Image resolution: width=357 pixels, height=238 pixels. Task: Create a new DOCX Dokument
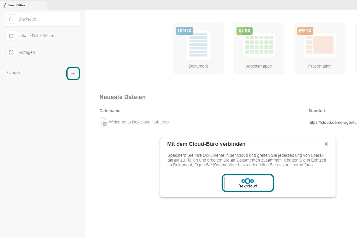(198, 48)
